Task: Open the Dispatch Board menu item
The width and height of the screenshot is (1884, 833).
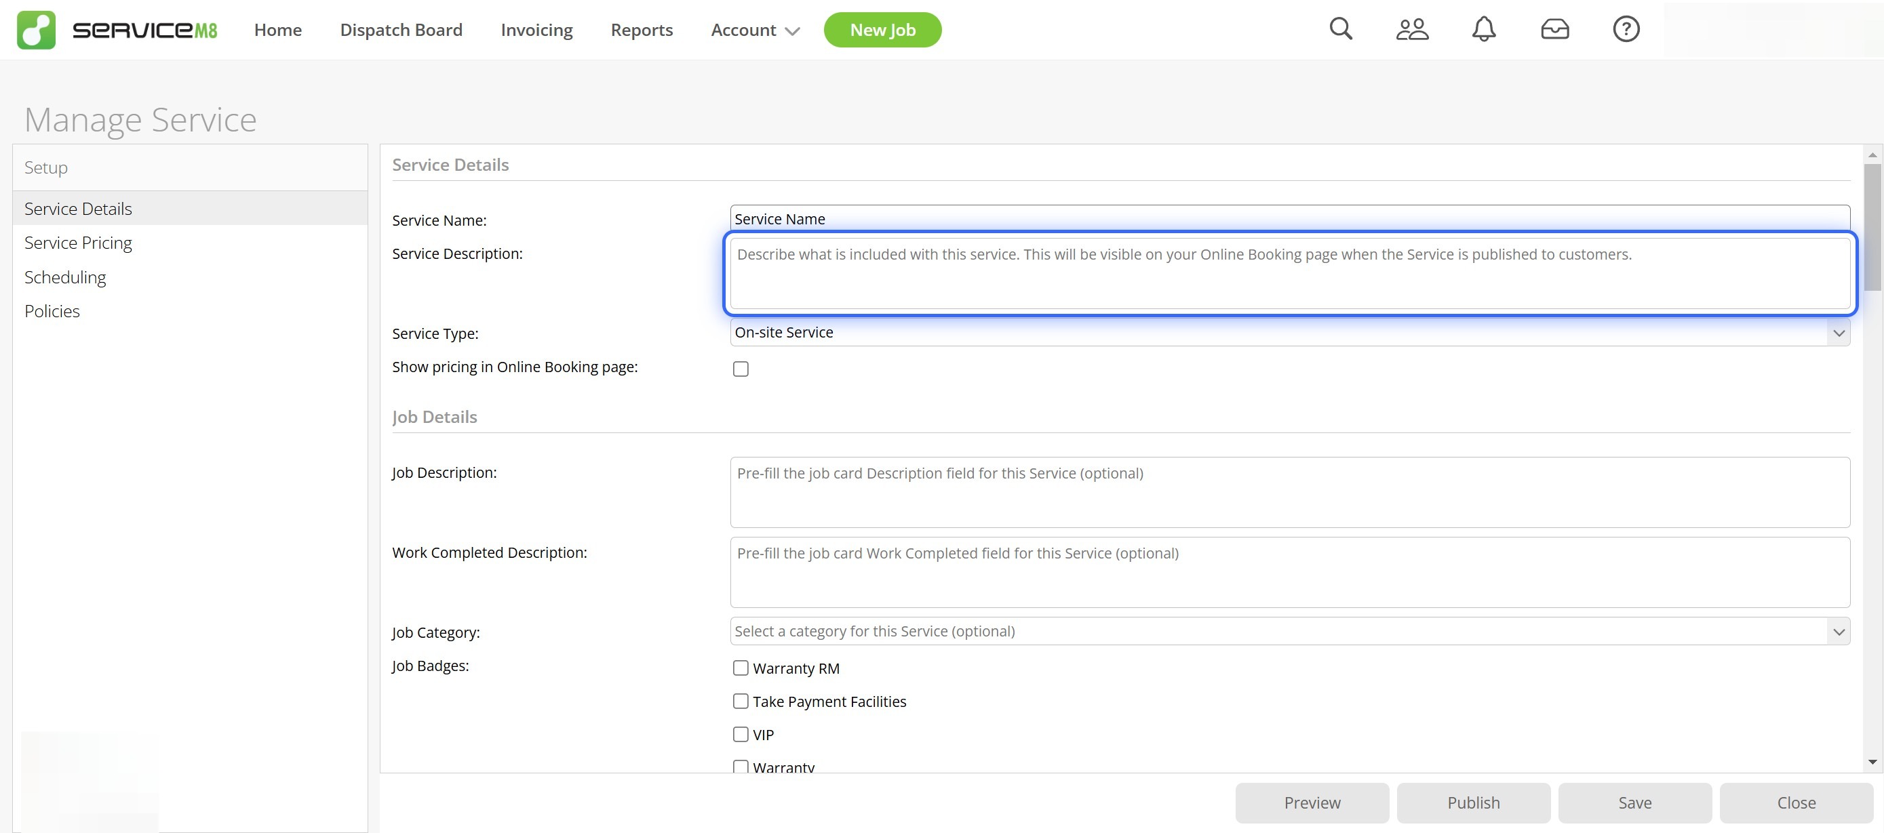Action: click(401, 30)
